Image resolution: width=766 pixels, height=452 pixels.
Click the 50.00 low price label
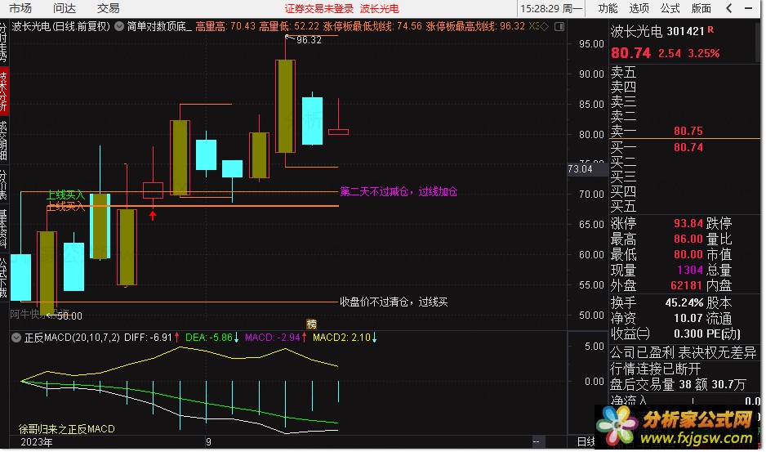(x=69, y=316)
